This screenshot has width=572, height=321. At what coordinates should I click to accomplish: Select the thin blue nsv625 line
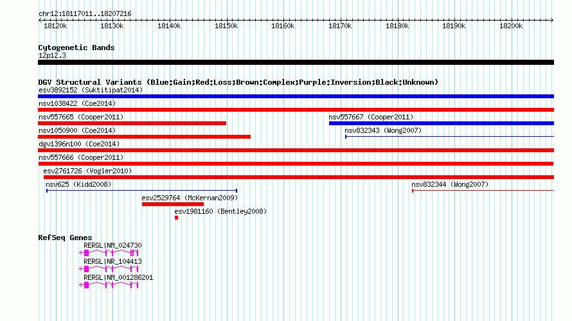(142, 191)
